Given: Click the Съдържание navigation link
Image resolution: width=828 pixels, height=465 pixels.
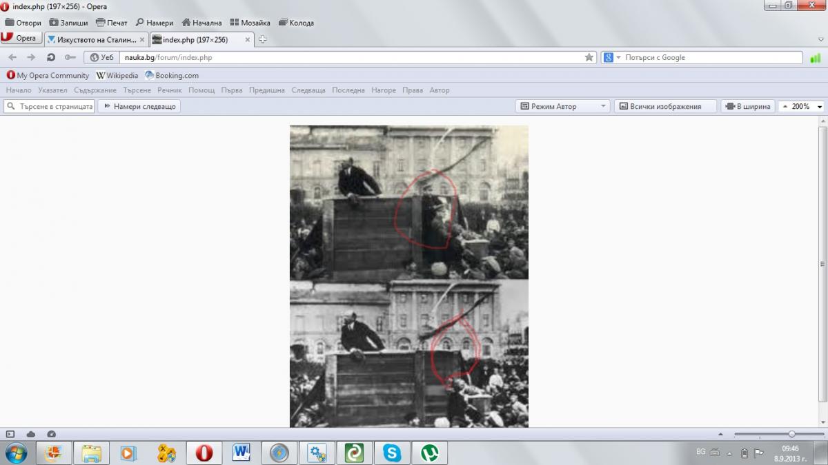Looking at the screenshot, I should [95, 90].
